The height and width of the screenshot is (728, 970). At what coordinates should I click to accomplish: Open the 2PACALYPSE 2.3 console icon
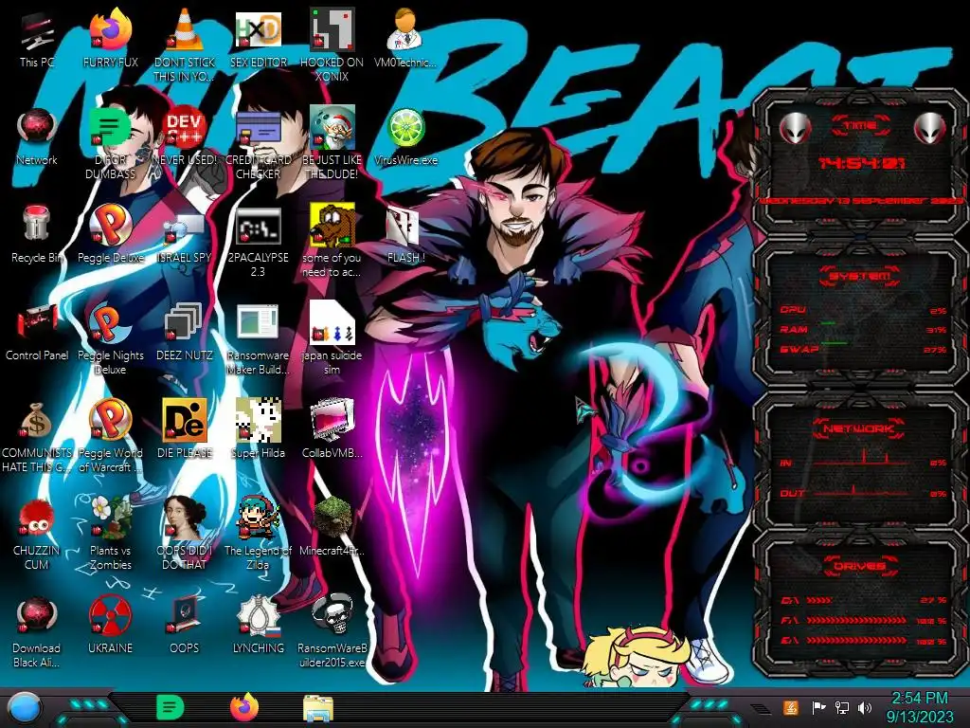(x=258, y=242)
